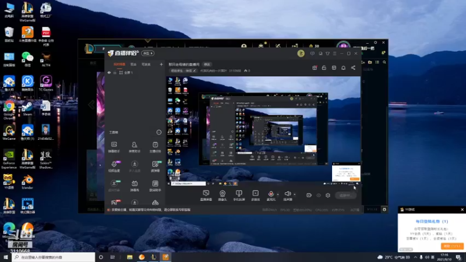Click the search icon in League client

pos(384,62)
